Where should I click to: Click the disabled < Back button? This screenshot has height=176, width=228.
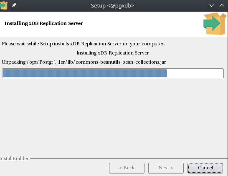pyautogui.click(x=127, y=168)
